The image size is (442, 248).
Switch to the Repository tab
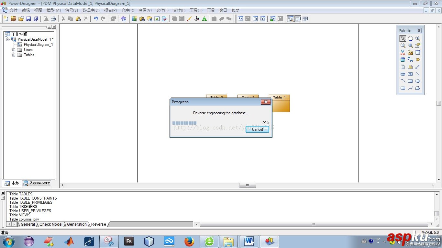pos(36,183)
